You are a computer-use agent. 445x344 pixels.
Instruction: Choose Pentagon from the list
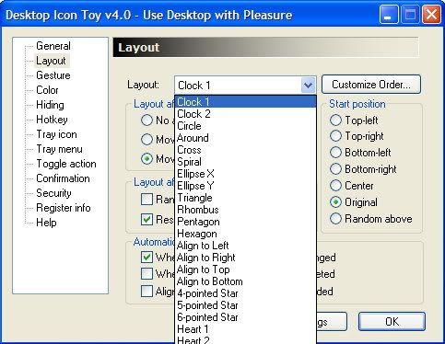[246, 222]
